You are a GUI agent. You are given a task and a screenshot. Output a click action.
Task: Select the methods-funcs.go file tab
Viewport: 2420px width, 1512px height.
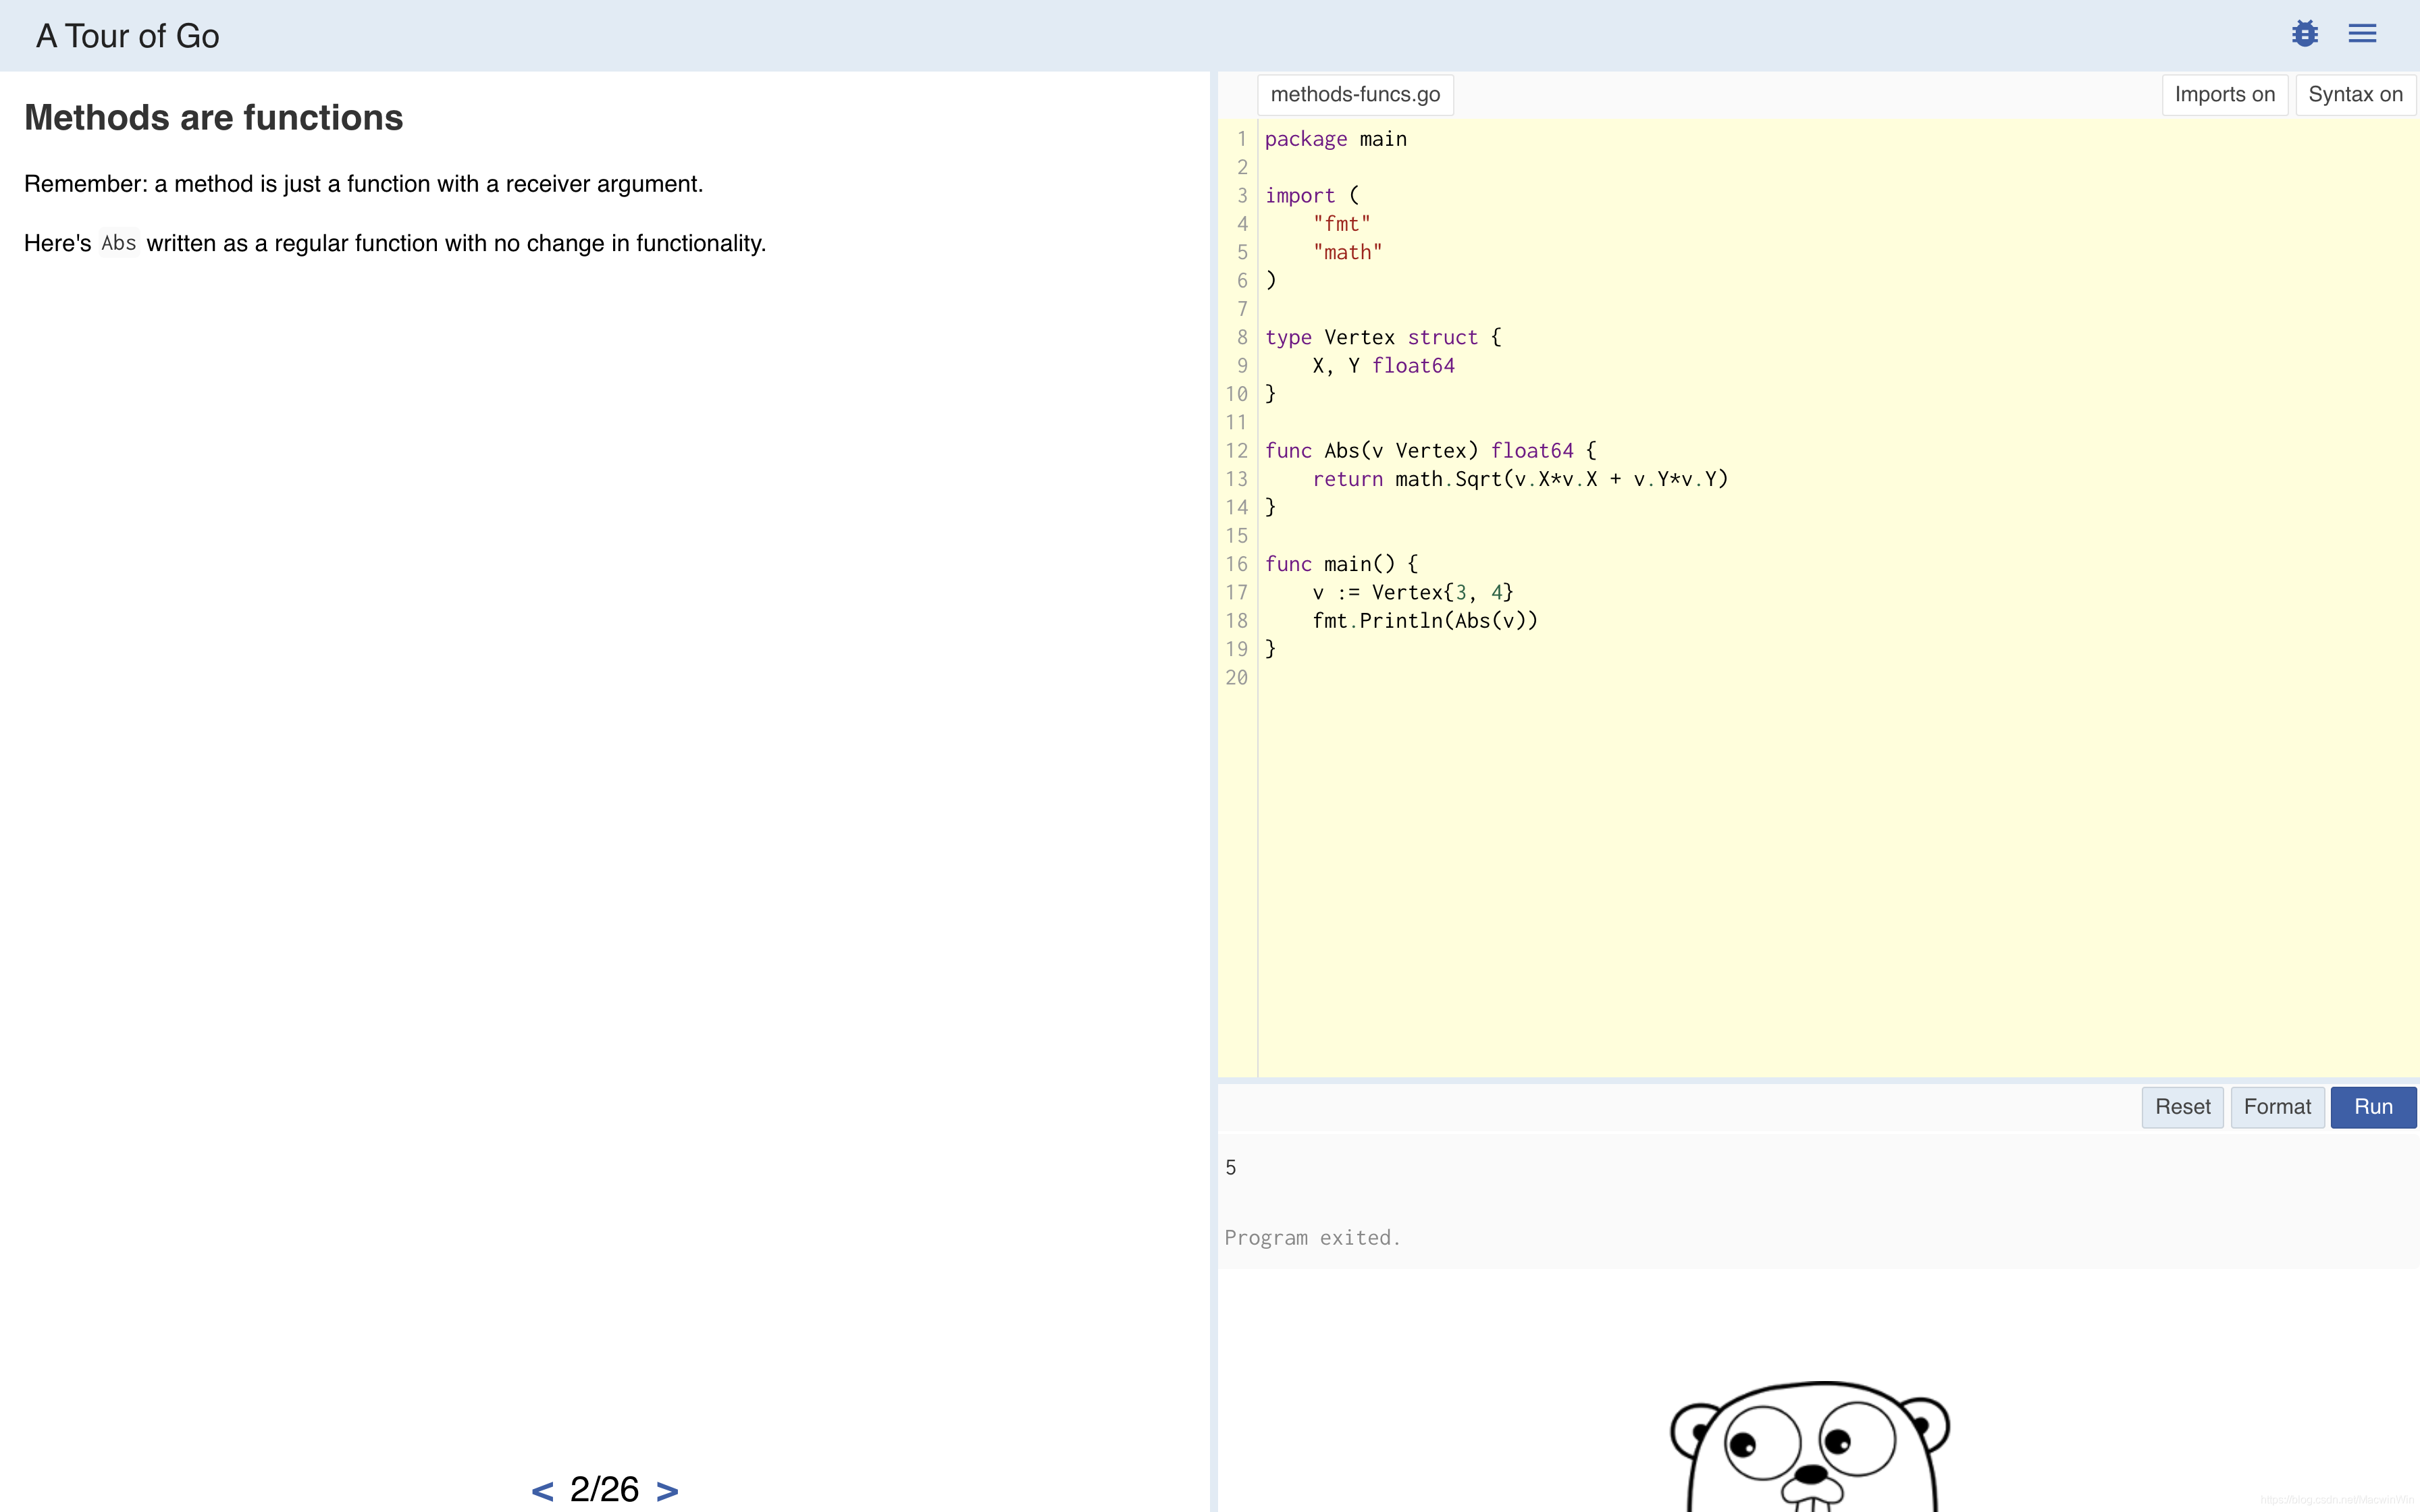(1355, 95)
